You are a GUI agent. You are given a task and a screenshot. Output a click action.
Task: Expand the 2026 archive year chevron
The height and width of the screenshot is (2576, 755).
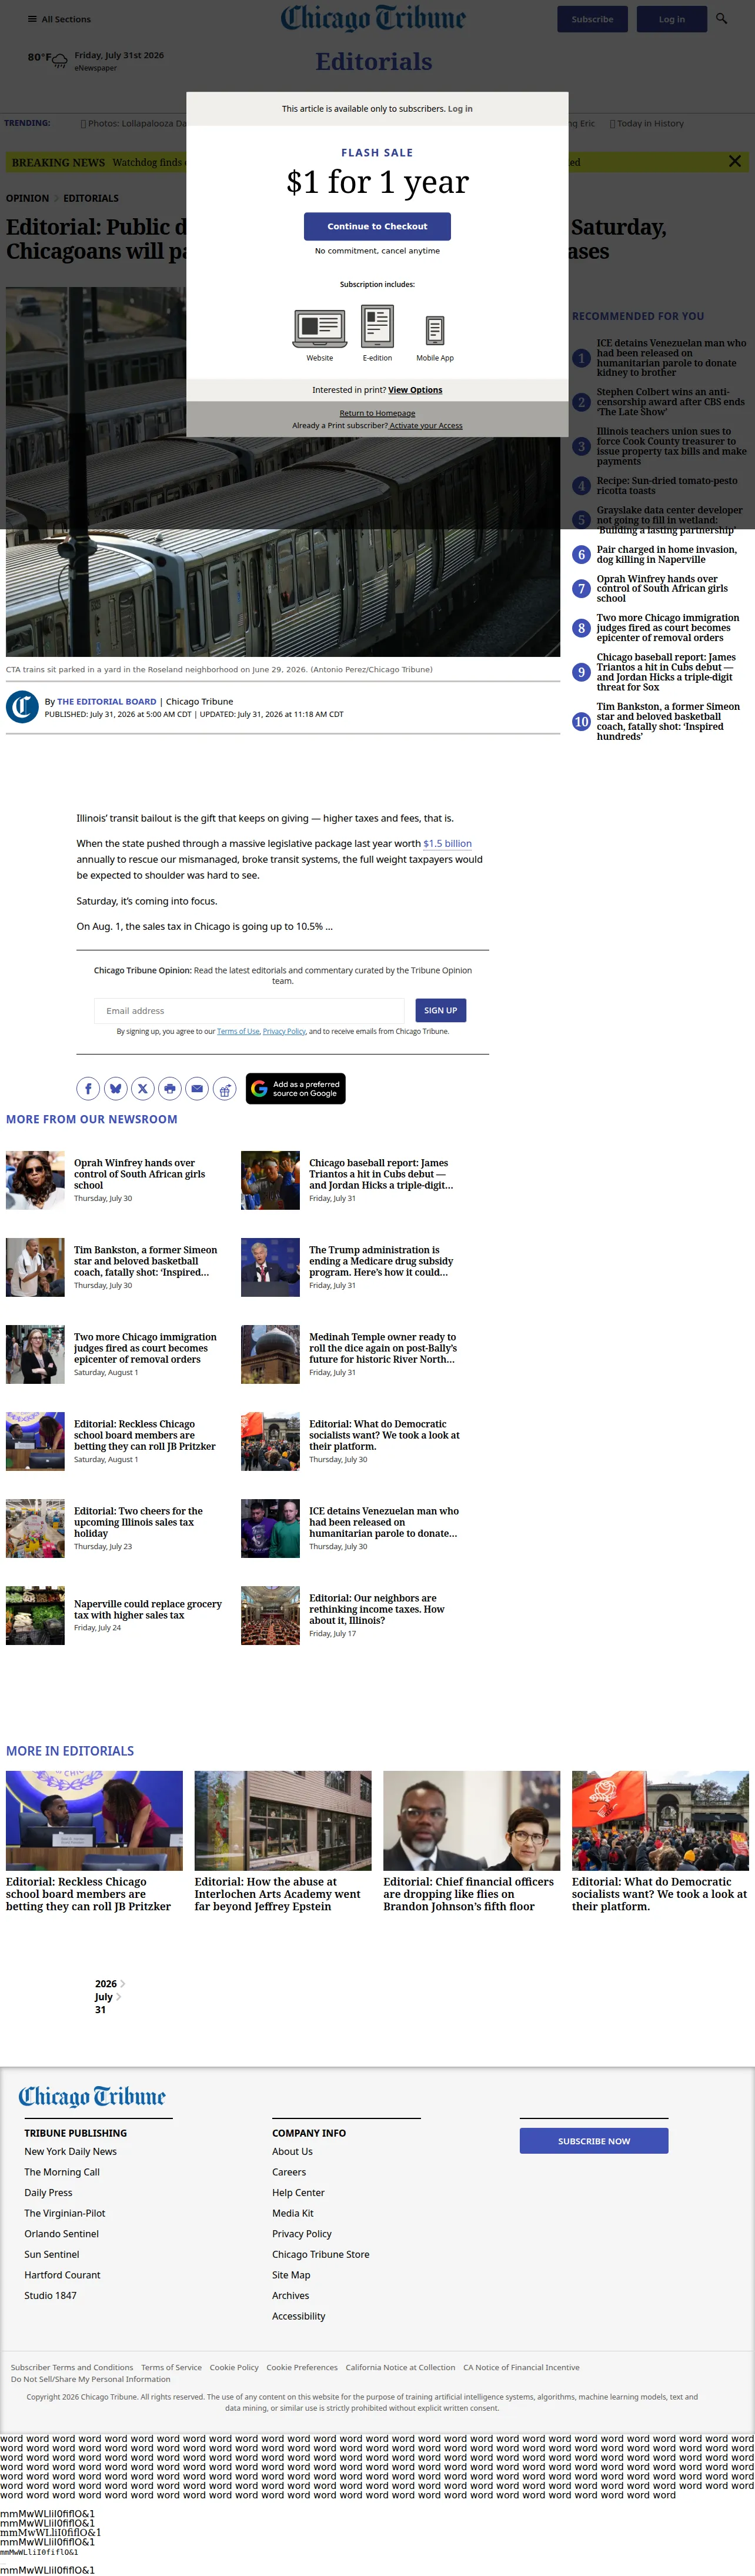point(123,1983)
